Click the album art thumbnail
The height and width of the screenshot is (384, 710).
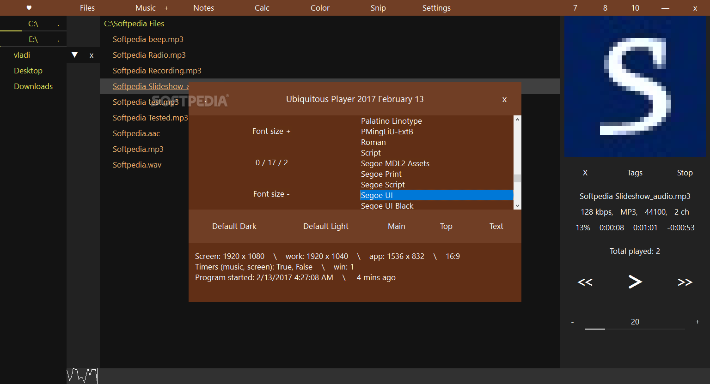click(635, 86)
